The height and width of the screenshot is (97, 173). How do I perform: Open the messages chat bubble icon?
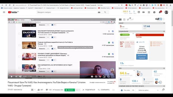154,12
